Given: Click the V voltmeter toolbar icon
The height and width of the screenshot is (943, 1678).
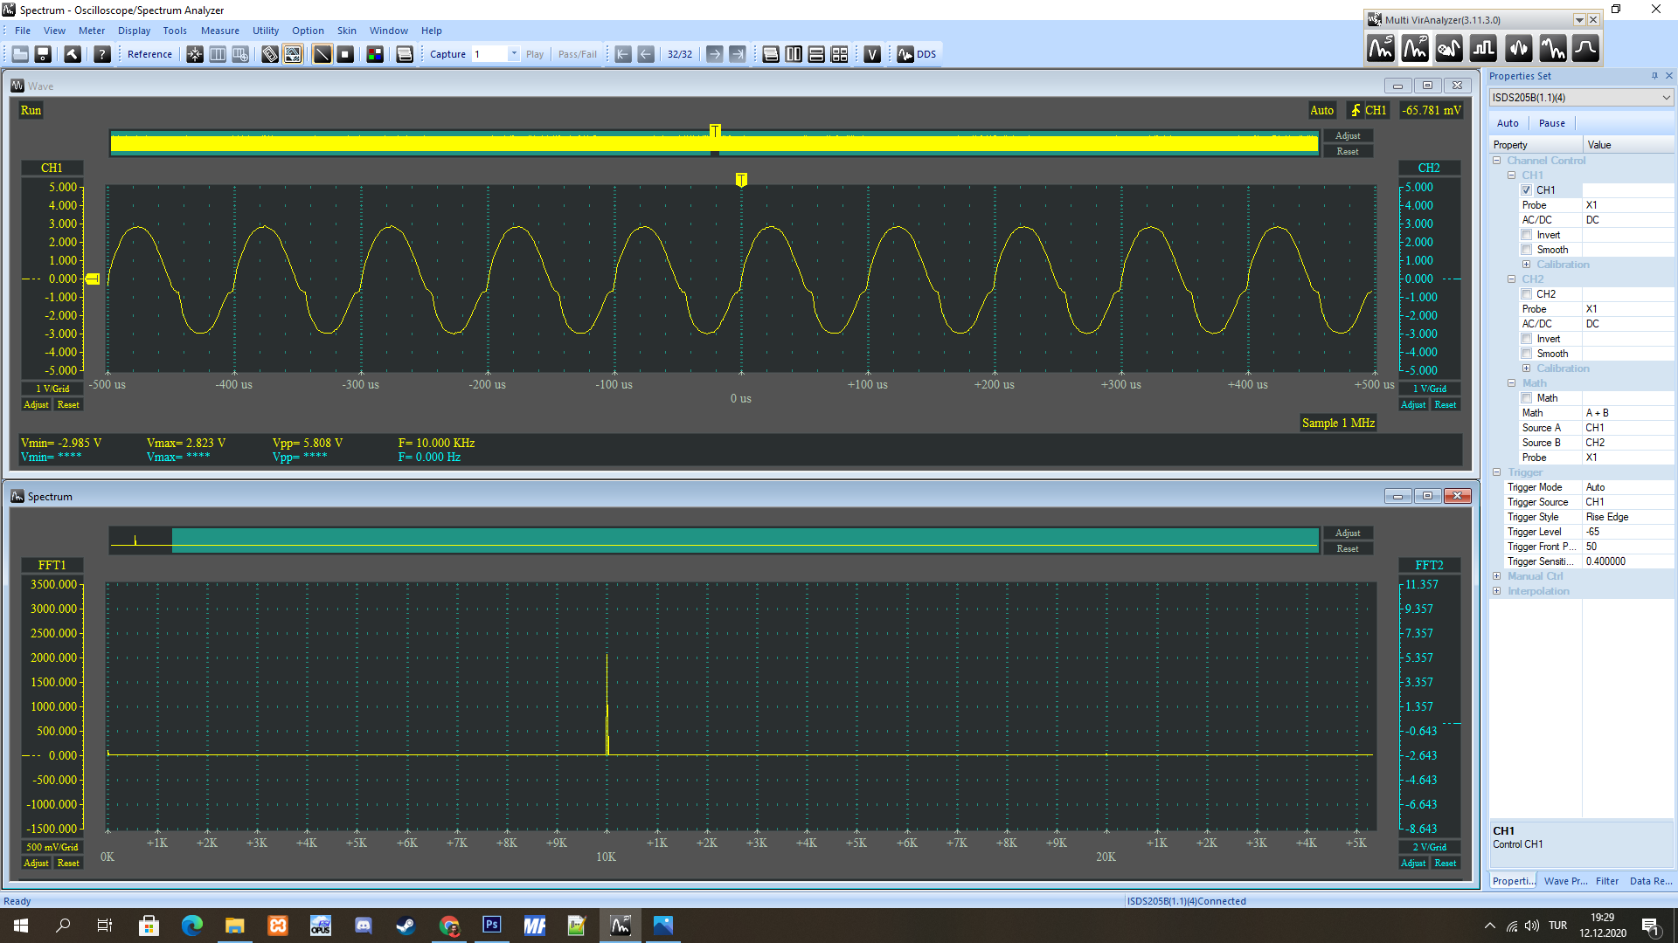Looking at the screenshot, I should [x=872, y=54].
